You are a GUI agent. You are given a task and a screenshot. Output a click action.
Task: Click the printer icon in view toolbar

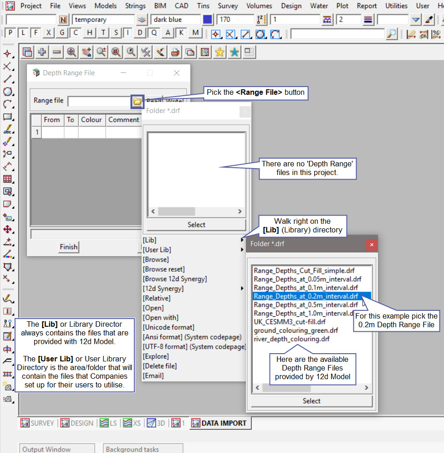coord(175,52)
